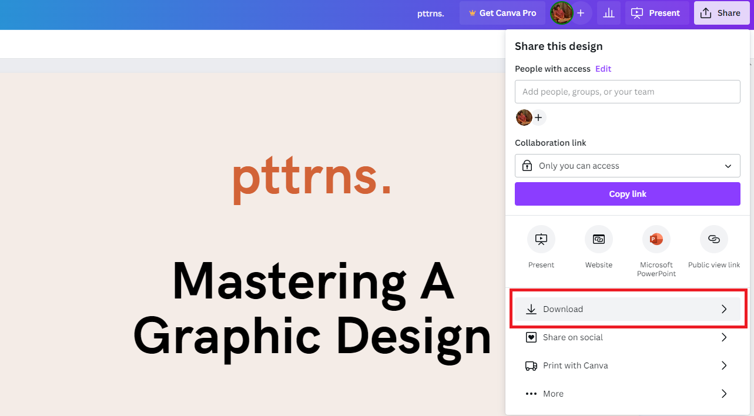Expand the Share on social chevron
Viewport: 754px width, 416px height.
(724, 337)
